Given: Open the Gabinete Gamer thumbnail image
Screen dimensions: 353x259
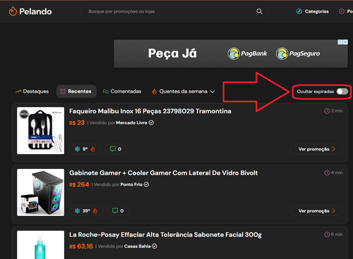Looking at the screenshot, I should click(40, 192).
